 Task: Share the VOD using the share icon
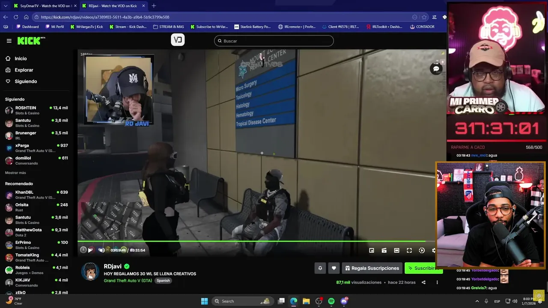click(423, 282)
